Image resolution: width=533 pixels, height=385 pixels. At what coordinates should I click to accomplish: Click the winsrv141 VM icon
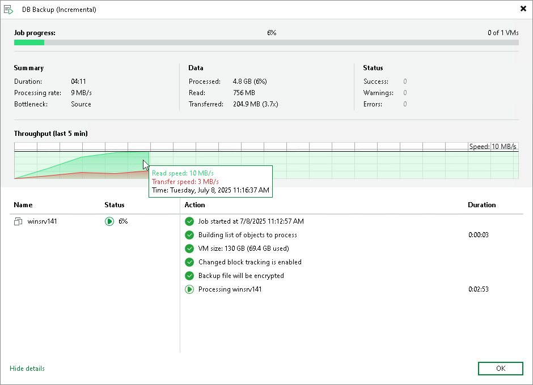pos(18,221)
